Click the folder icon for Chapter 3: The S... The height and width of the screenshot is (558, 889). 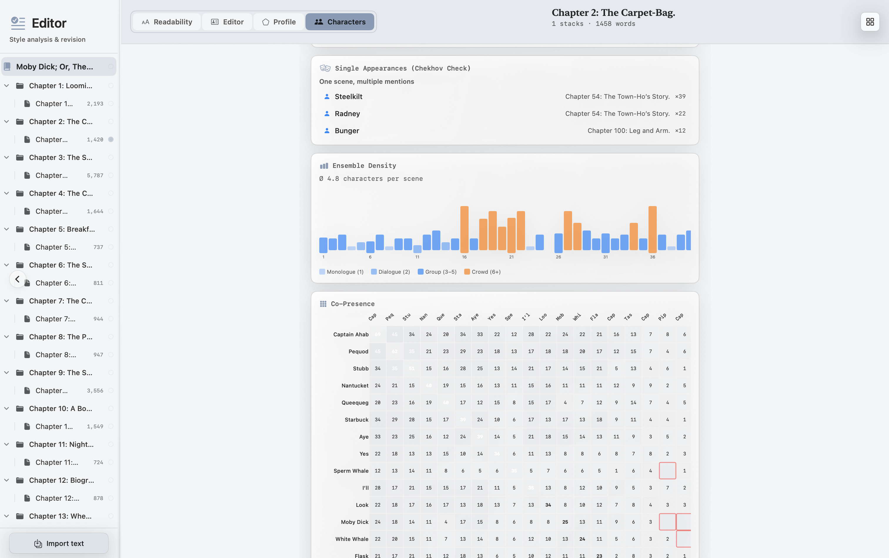coord(20,158)
